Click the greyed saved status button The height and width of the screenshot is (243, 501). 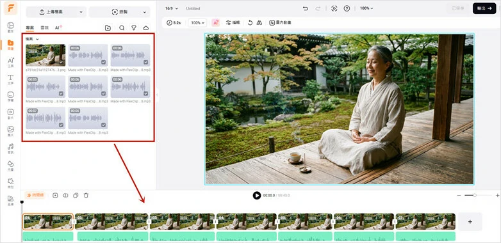[458, 8]
